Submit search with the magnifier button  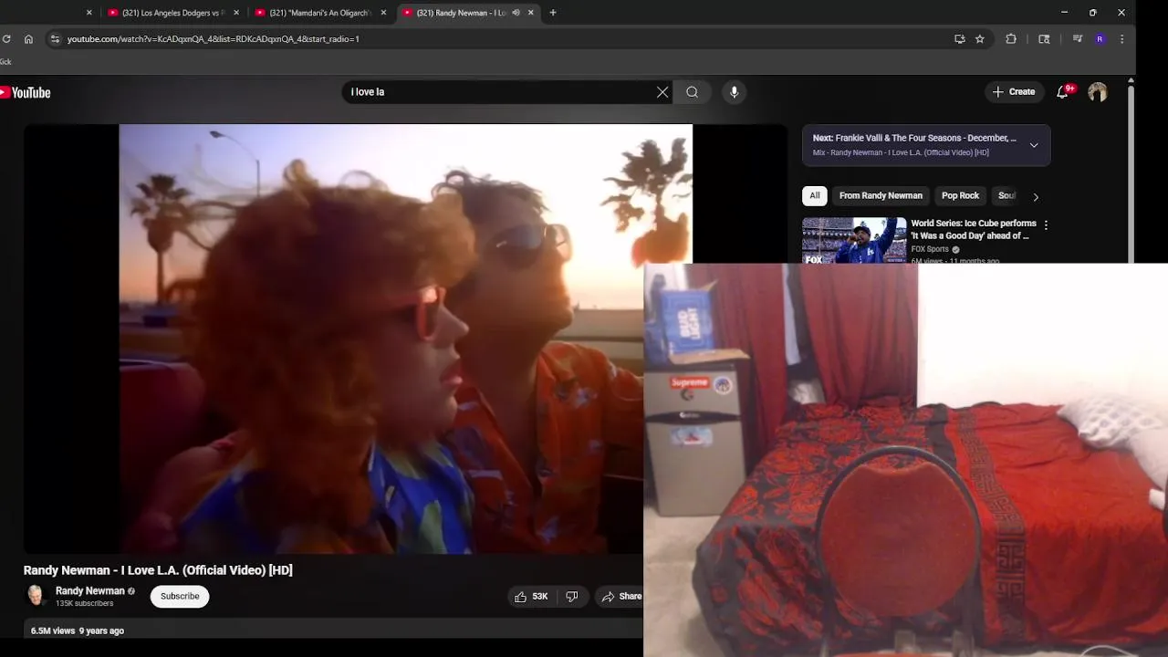(x=692, y=92)
